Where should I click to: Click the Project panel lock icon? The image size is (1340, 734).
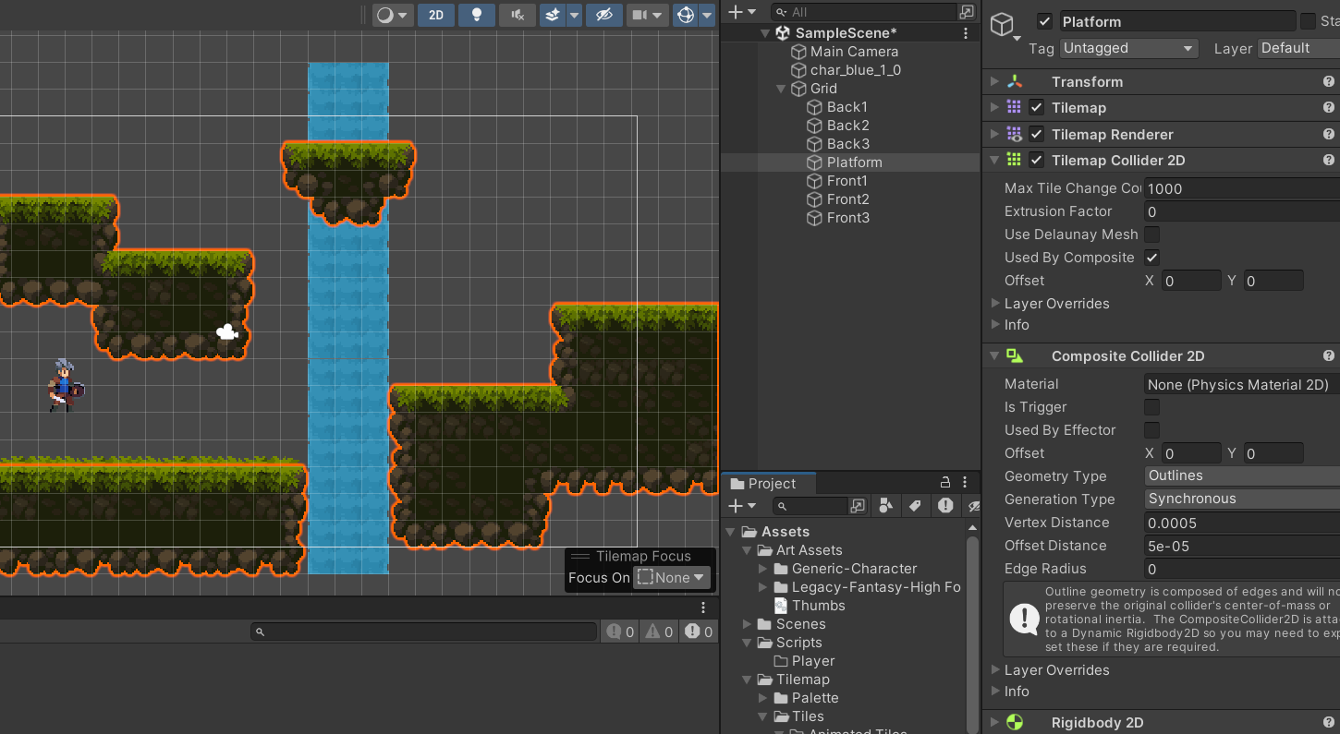tap(945, 482)
